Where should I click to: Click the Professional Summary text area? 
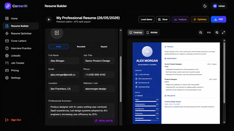pos(81,111)
